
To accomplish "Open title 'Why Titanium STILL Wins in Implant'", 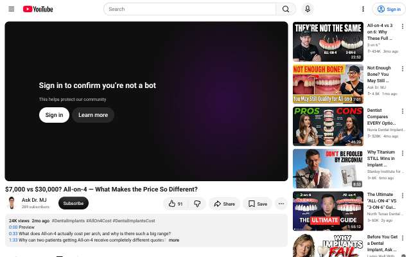I will (x=381, y=159).
